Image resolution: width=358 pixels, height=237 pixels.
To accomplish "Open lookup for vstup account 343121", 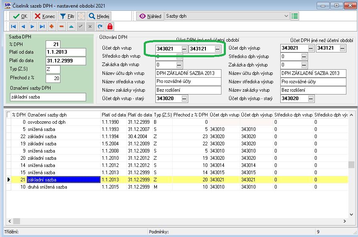I will 217,49.
